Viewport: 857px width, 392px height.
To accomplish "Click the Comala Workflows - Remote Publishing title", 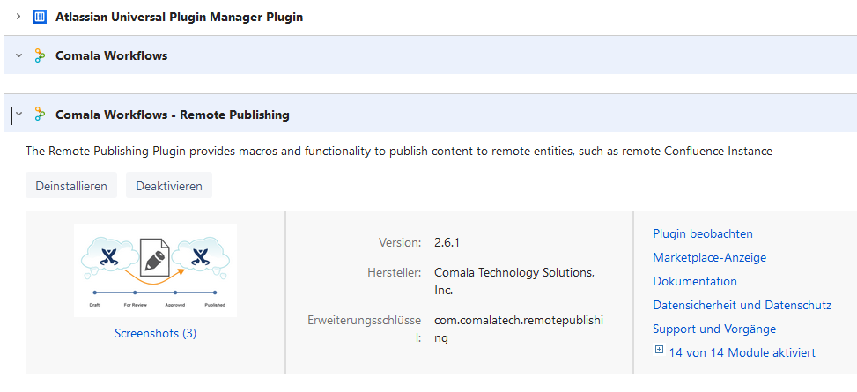I will [x=172, y=115].
